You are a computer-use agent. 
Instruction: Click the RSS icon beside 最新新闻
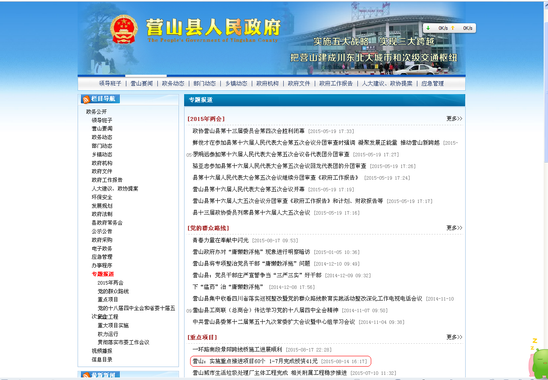pyautogui.click(x=86, y=376)
